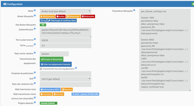194x106 pixels.
Task: Click the help icon next to Topic racine Jeedom
Action: click(35, 52)
